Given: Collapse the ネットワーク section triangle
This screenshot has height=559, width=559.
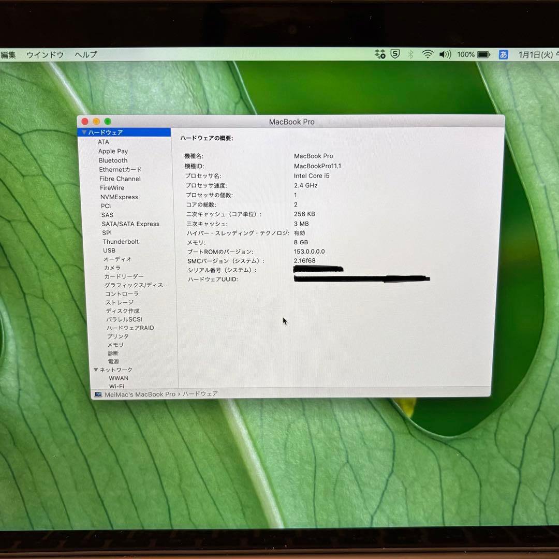Looking at the screenshot, I should tap(96, 370).
